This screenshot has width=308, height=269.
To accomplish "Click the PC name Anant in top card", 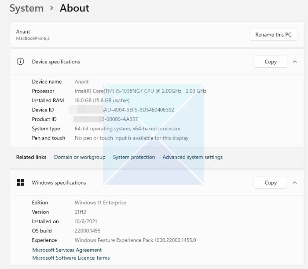I will (23, 32).
